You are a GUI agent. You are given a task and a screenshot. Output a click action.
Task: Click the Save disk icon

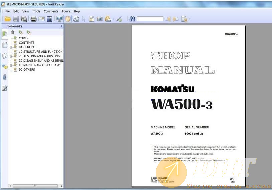pyautogui.click(x=16, y=19)
